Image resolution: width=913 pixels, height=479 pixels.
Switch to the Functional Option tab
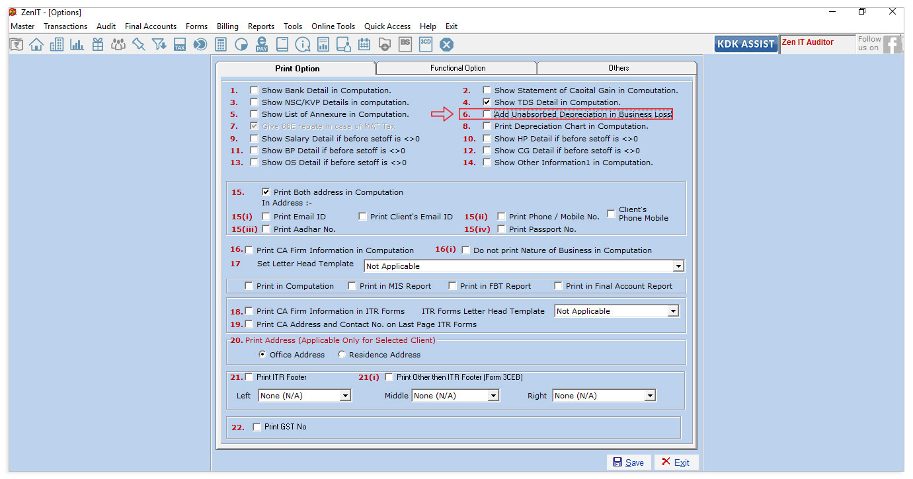(457, 68)
